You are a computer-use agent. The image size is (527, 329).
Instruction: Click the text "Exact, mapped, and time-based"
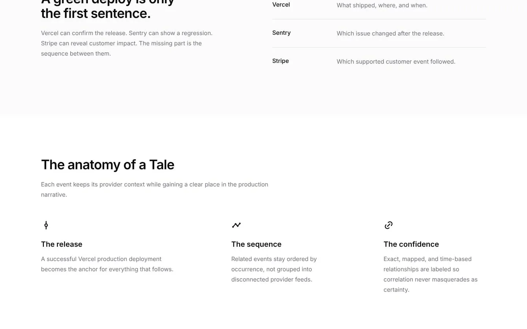point(427,259)
